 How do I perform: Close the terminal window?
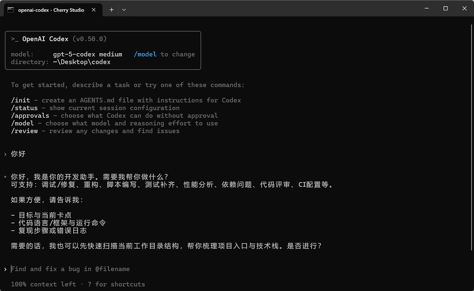click(x=464, y=9)
